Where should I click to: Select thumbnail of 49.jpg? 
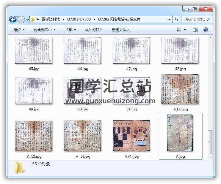[x=34, y=91]
